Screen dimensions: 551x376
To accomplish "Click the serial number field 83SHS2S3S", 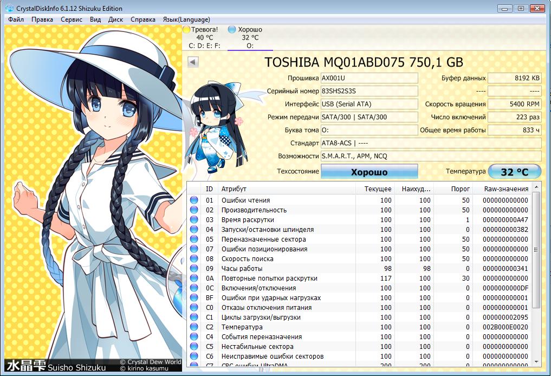I will [370, 91].
